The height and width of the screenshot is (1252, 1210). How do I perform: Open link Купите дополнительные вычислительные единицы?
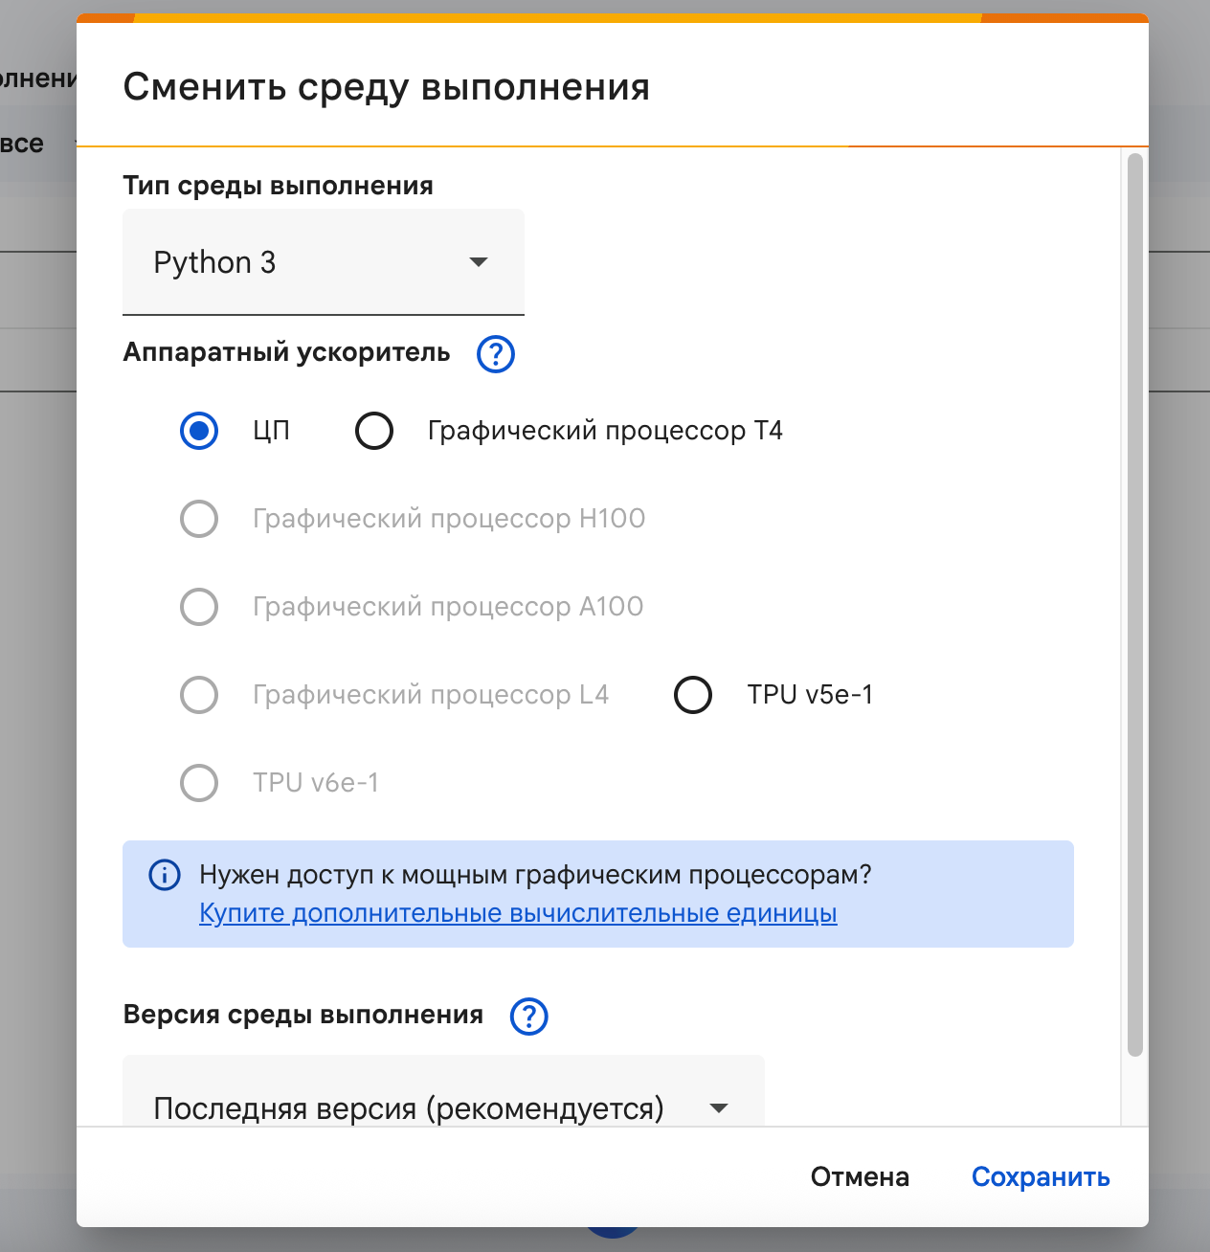(x=517, y=914)
